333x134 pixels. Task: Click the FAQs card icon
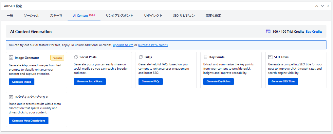pyautogui.click(x=140, y=57)
